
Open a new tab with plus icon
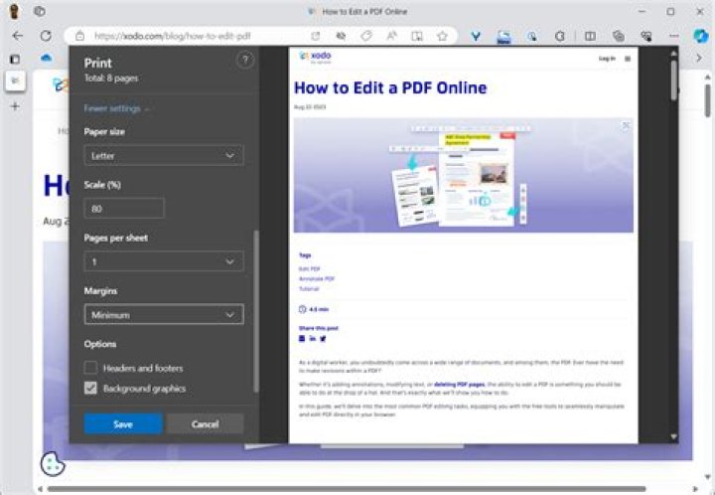[15, 106]
